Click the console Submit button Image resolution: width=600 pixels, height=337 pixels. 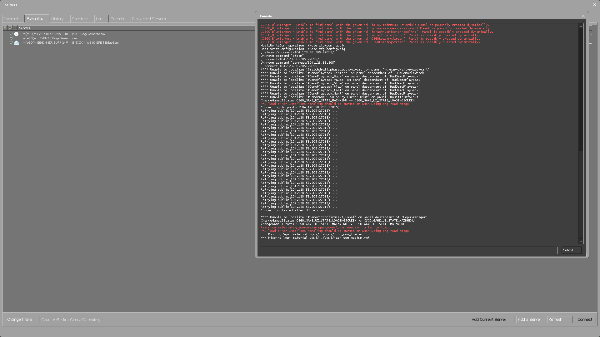571,250
